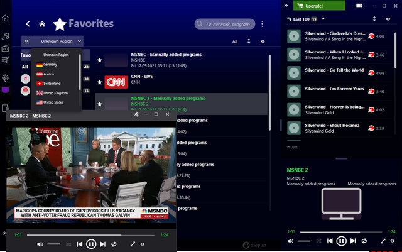402x252 pixels.
Task: Click red icon beside Heaven is being track
Action: click(x=371, y=110)
